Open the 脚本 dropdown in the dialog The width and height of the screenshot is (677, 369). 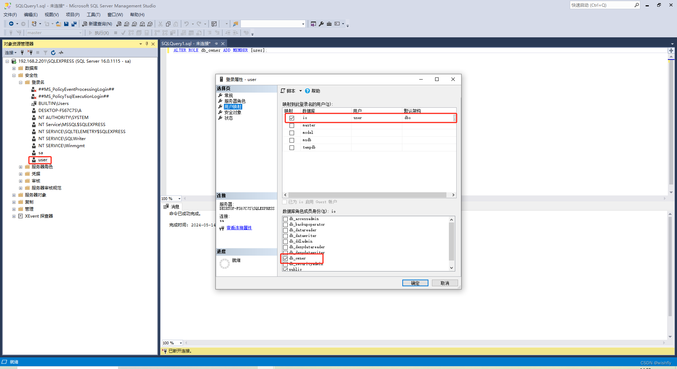click(x=300, y=90)
